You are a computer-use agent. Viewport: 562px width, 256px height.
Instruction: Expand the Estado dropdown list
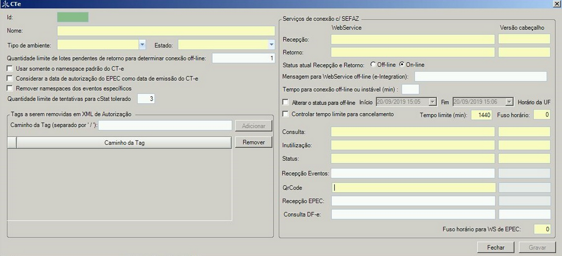271,44
